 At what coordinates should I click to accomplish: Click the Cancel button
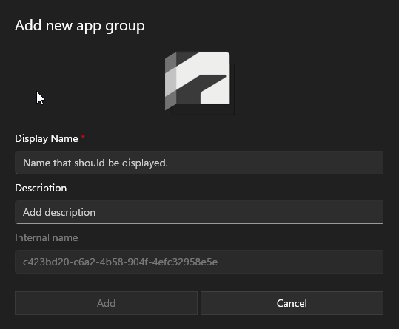coord(292,303)
